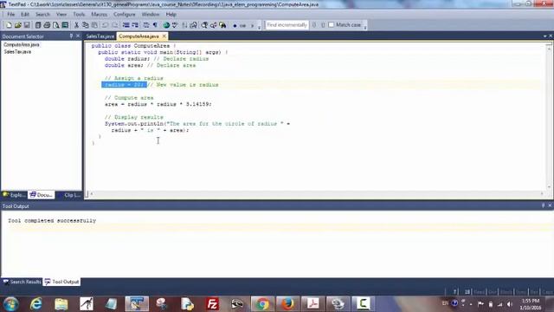Open the Help menu
The width and height of the screenshot is (554, 312).
[171, 15]
